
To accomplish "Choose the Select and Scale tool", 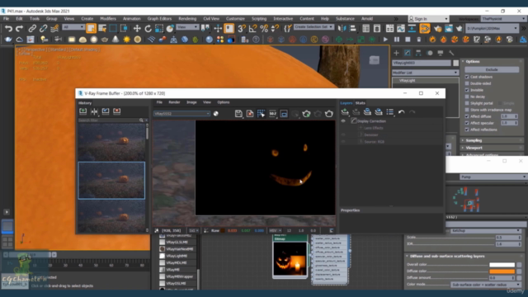I will coord(159,29).
